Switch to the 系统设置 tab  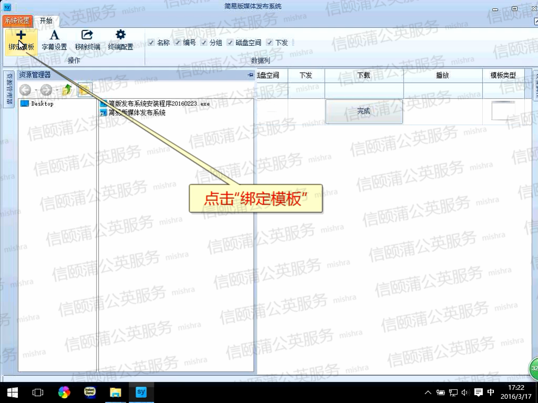17,21
